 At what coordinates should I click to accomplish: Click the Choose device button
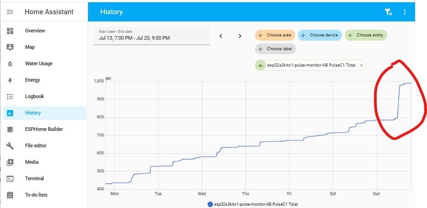[x=319, y=35]
